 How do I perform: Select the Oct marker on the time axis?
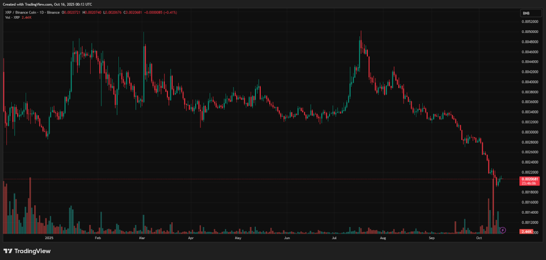[x=479, y=239]
